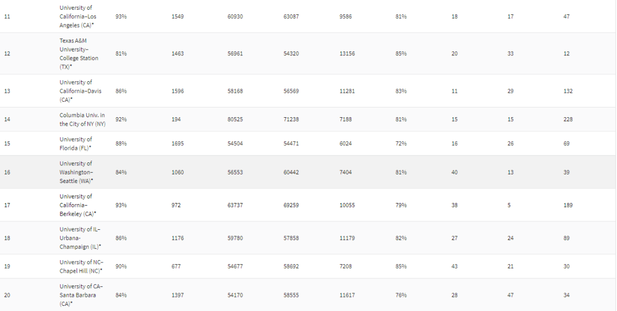Click value 189 in Berkeley row

click(568, 205)
